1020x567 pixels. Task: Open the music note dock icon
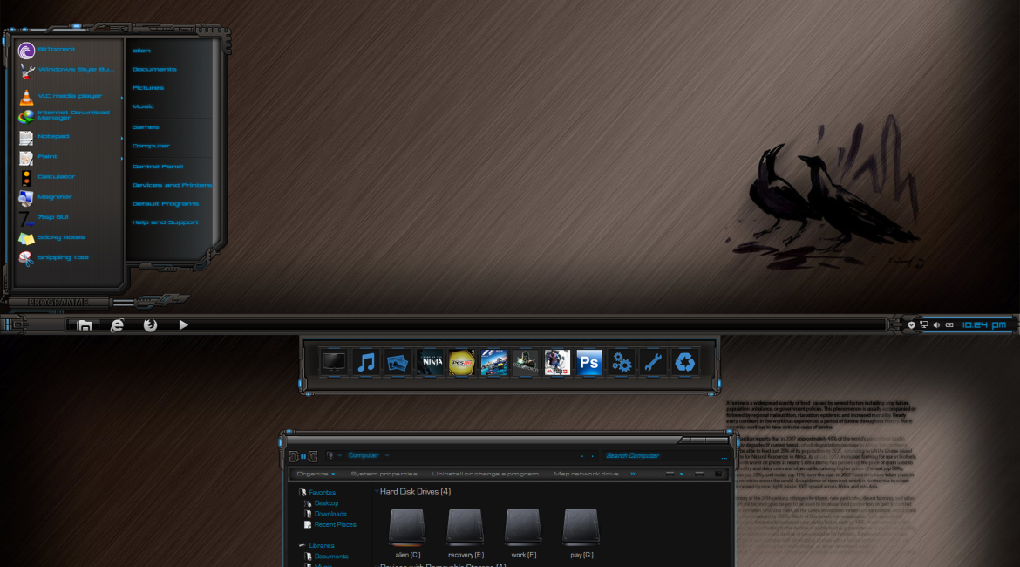(x=366, y=361)
